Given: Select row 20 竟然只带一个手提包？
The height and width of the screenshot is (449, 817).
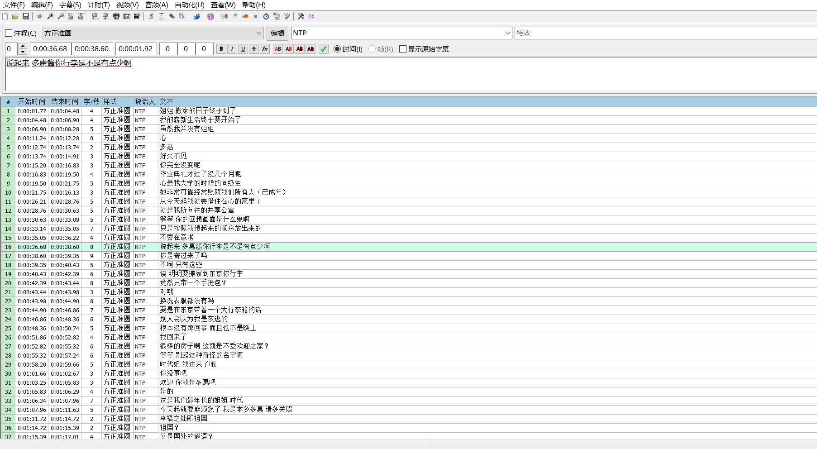Looking at the screenshot, I should pos(408,283).
